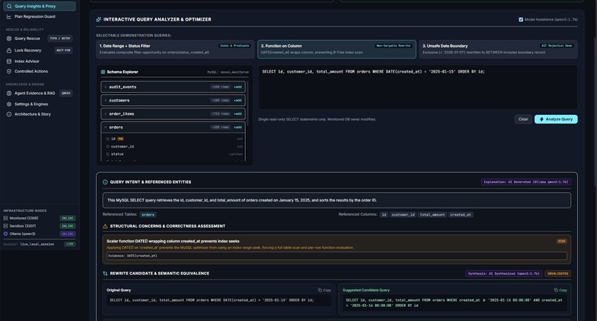
Task: Open Query Insights & Proxy page
Action: tap(39, 6)
